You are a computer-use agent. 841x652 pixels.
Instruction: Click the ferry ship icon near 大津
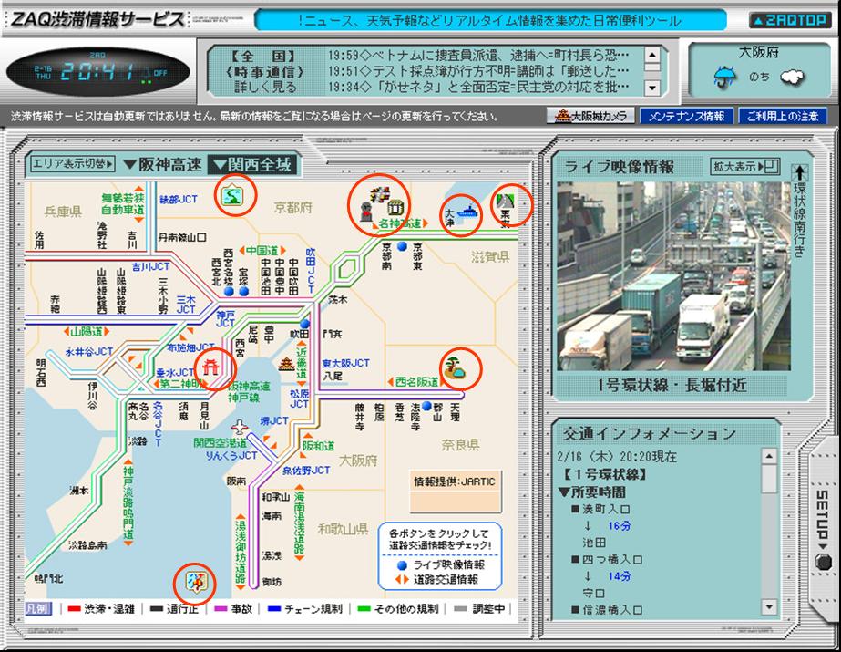467,212
